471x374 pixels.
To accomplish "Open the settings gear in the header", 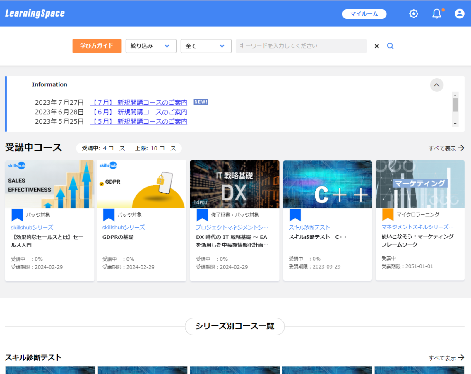I will tap(414, 13).
